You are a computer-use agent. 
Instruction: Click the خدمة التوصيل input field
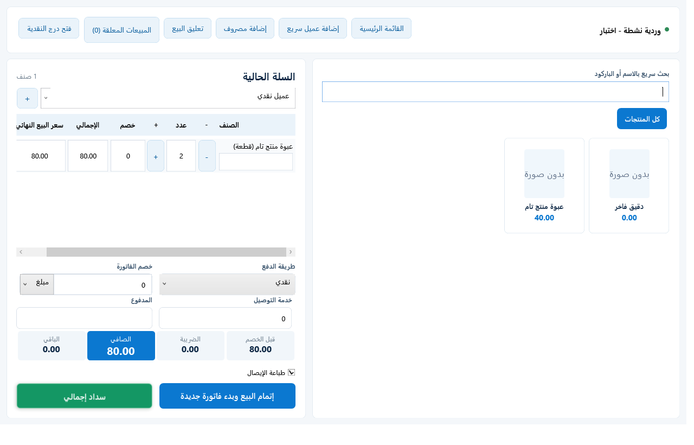tap(226, 318)
